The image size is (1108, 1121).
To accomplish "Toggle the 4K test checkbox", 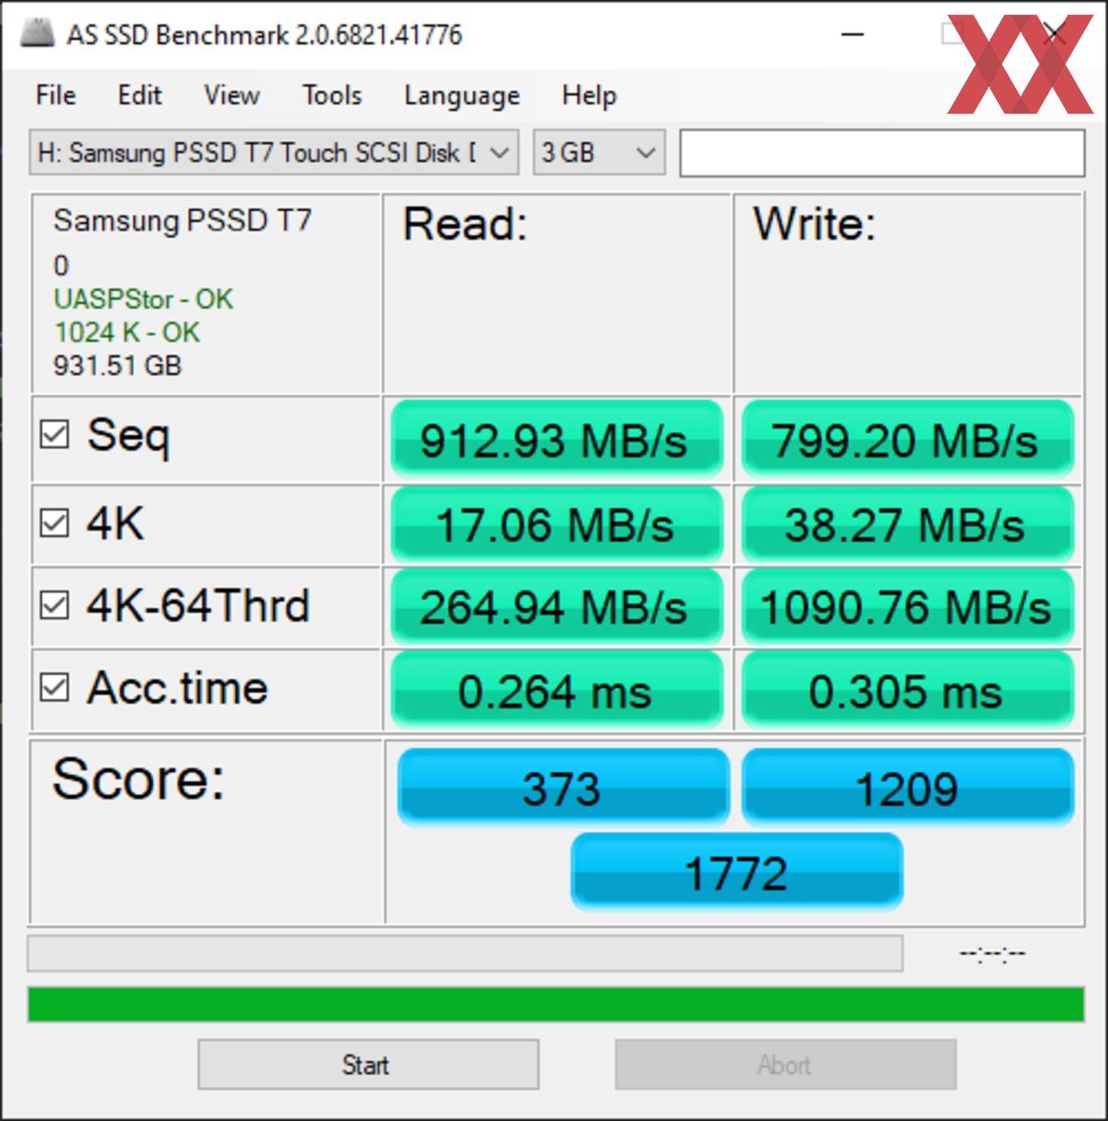I will (55, 523).
